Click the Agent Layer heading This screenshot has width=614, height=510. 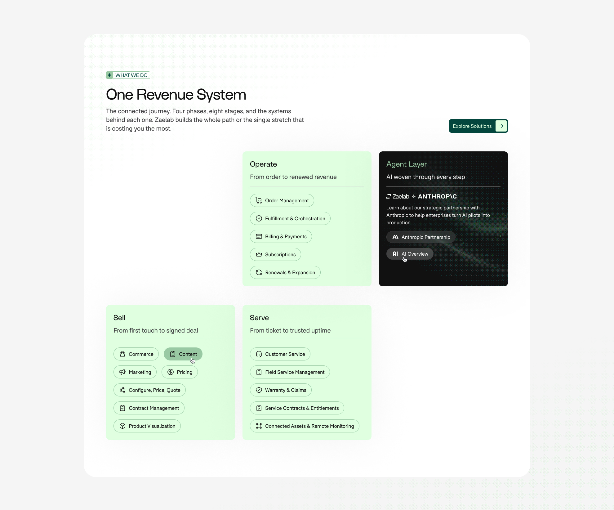click(407, 164)
